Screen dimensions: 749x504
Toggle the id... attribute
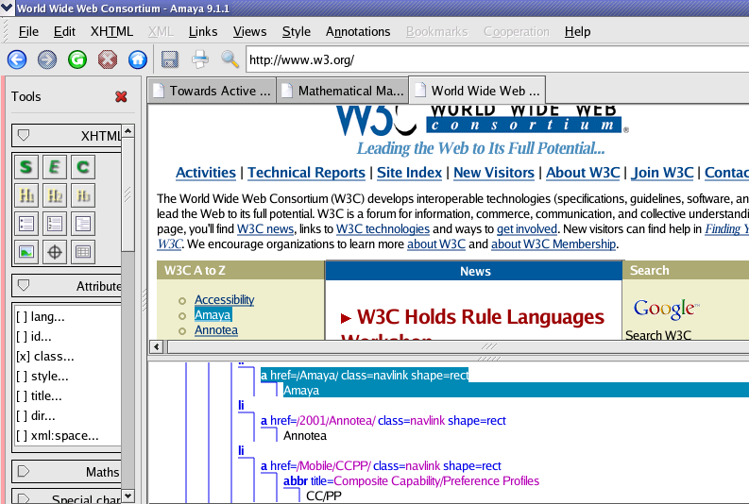click(x=33, y=337)
